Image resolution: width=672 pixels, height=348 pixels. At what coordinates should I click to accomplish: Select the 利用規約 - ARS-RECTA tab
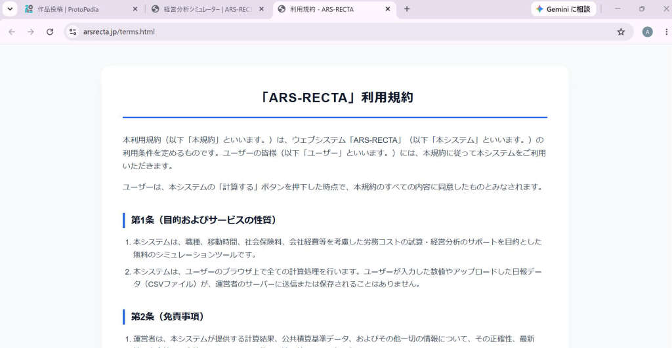(x=334, y=9)
